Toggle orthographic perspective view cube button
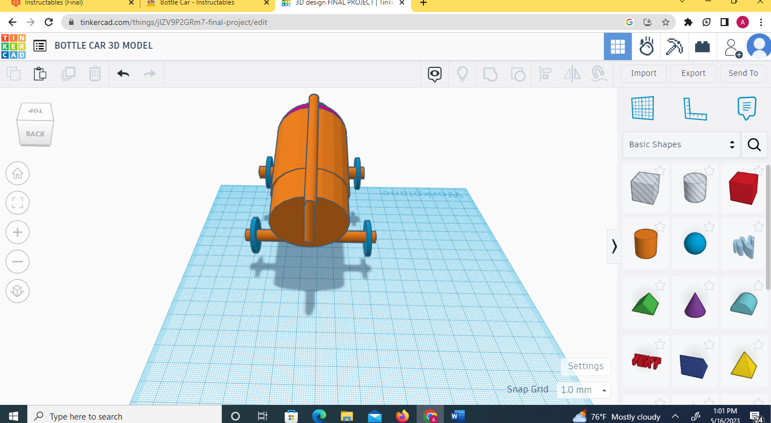 (18, 291)
